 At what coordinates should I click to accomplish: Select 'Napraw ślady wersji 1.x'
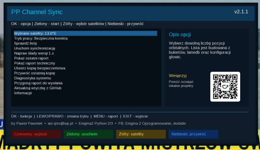click(x=34, y=53)
